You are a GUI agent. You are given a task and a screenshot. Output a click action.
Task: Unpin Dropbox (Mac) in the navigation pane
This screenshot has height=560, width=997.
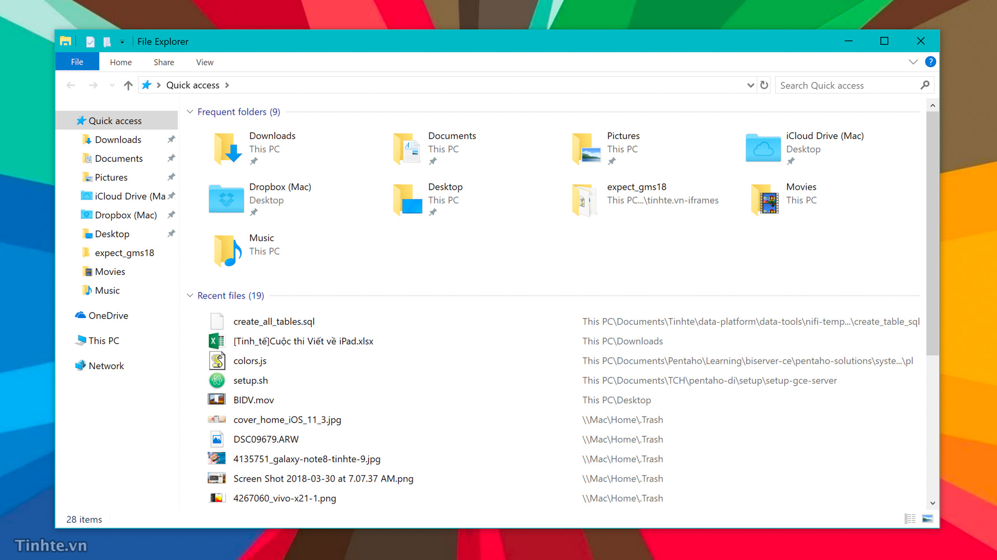point(171,215)
